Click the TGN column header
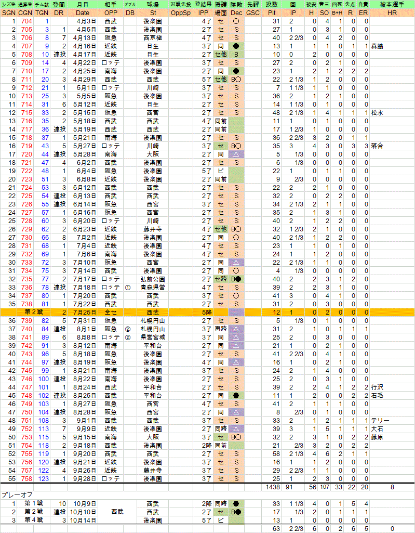The image size is (415, 533). 42,13
